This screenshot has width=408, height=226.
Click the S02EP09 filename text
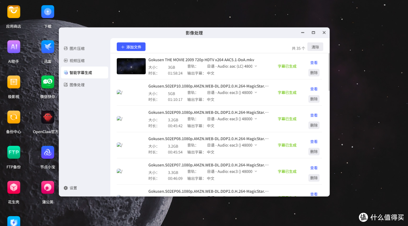click(209, 113)
